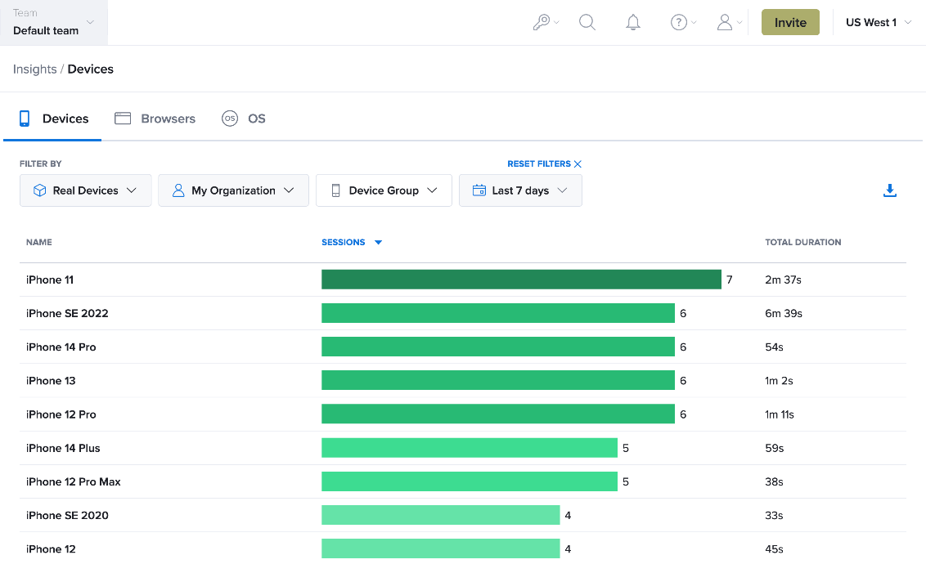Click the iPhone 11 sessions bar

click(x=521, y=280)
